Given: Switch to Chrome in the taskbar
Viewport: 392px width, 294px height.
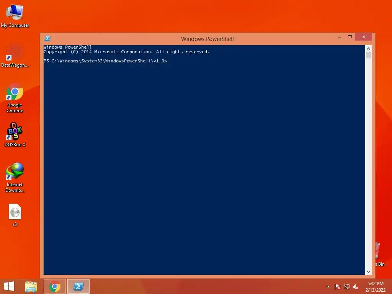Looking at the screenshot, I should (x=54, y=286).
